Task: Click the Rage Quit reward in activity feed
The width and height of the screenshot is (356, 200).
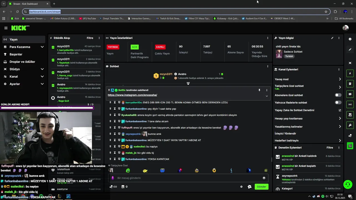Action: [x=63, y=101]
